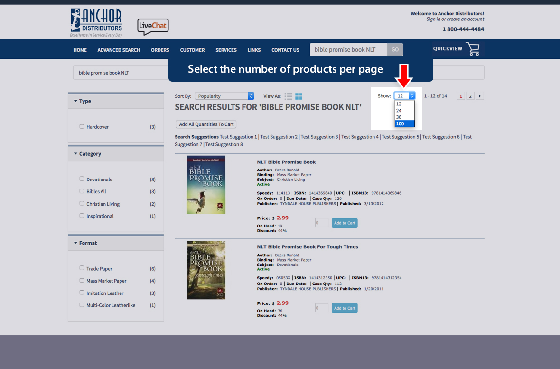The height and width of the screenshot is (369, 560).
Task: Open the CUSTOMER menu
Action: [192, 50]
